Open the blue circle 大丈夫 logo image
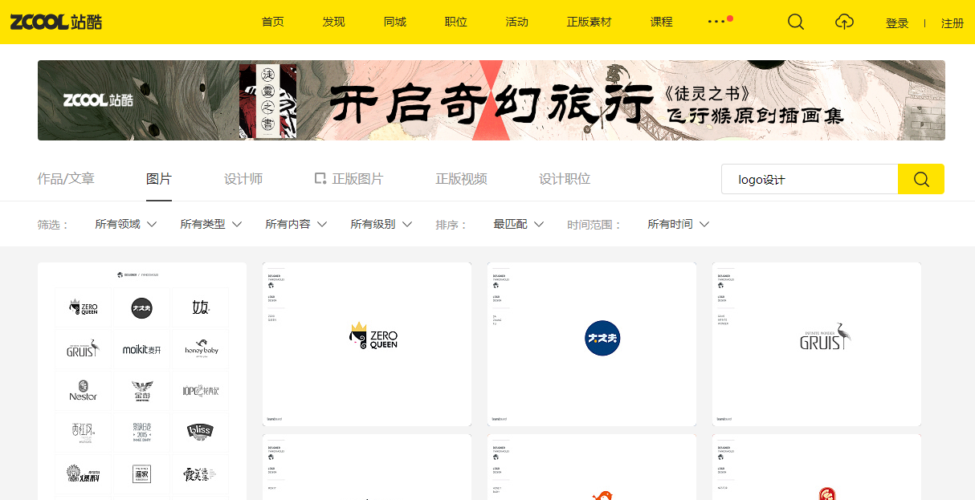This screenshot has height=500, width=975. [x=592, y=344]
